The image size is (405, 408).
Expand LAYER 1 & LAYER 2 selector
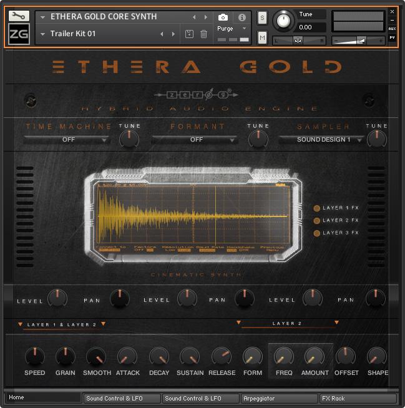click(x=62, y=325)
